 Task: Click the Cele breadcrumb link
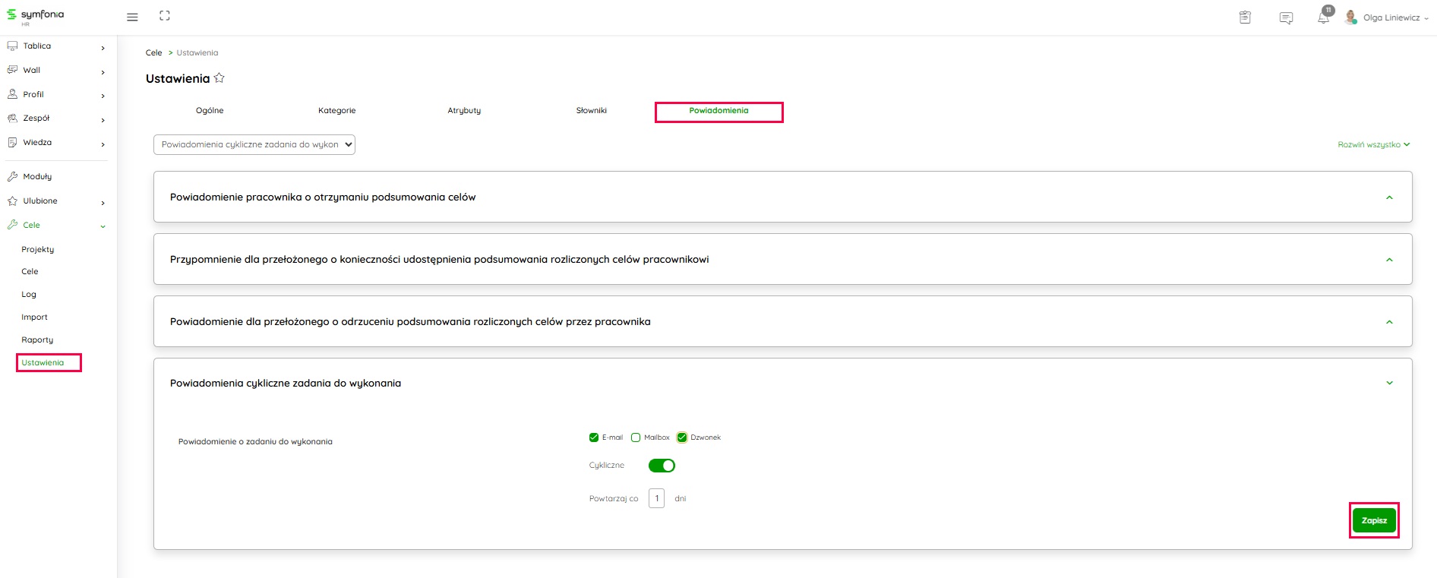tap(153, 53)
